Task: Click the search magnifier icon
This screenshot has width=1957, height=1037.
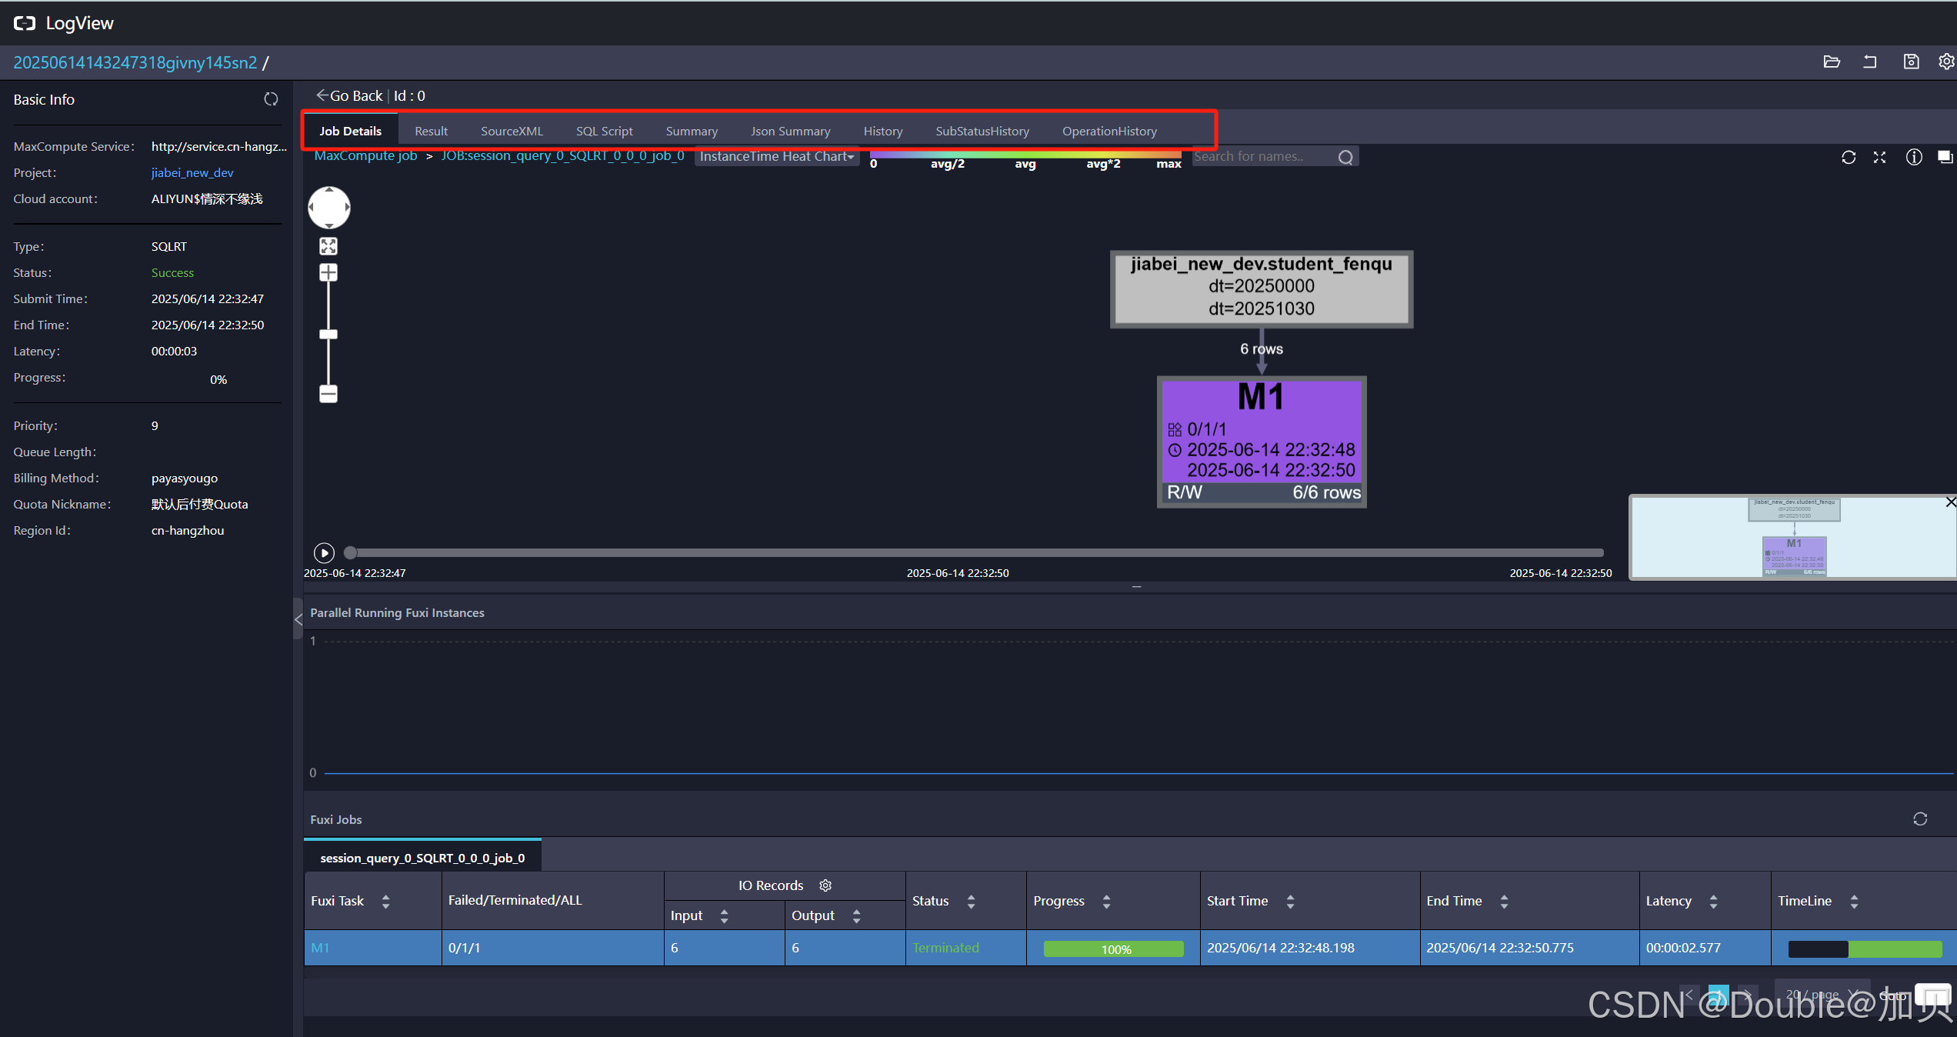Action: tap(1345, 157)
